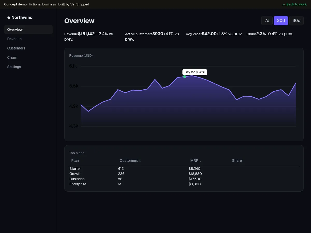The height and width of the screenshot is (233, 311).
Task: Click the 2.3% churn figure
Action: tap(261, 34)
